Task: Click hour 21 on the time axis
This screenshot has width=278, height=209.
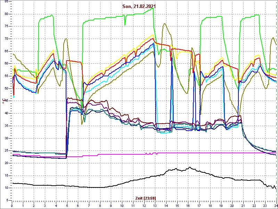Action: click(243, 205)
